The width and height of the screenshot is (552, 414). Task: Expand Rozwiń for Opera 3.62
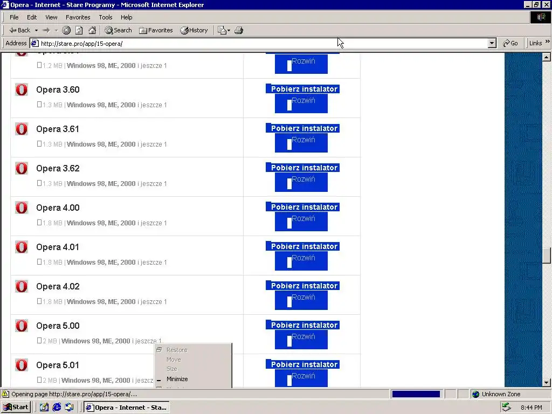pos(301,182)
